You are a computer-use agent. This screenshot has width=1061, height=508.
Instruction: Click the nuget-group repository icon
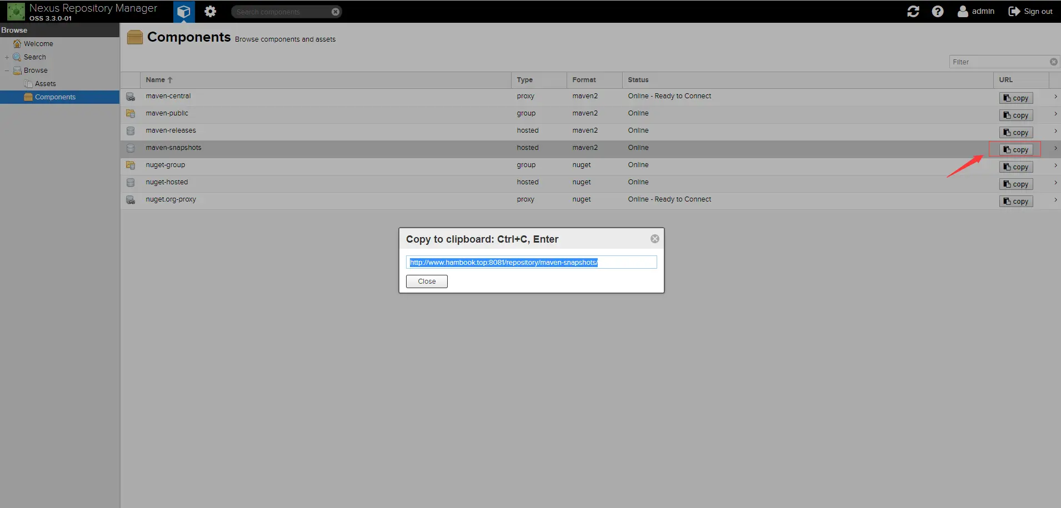(x=131, y=165)
